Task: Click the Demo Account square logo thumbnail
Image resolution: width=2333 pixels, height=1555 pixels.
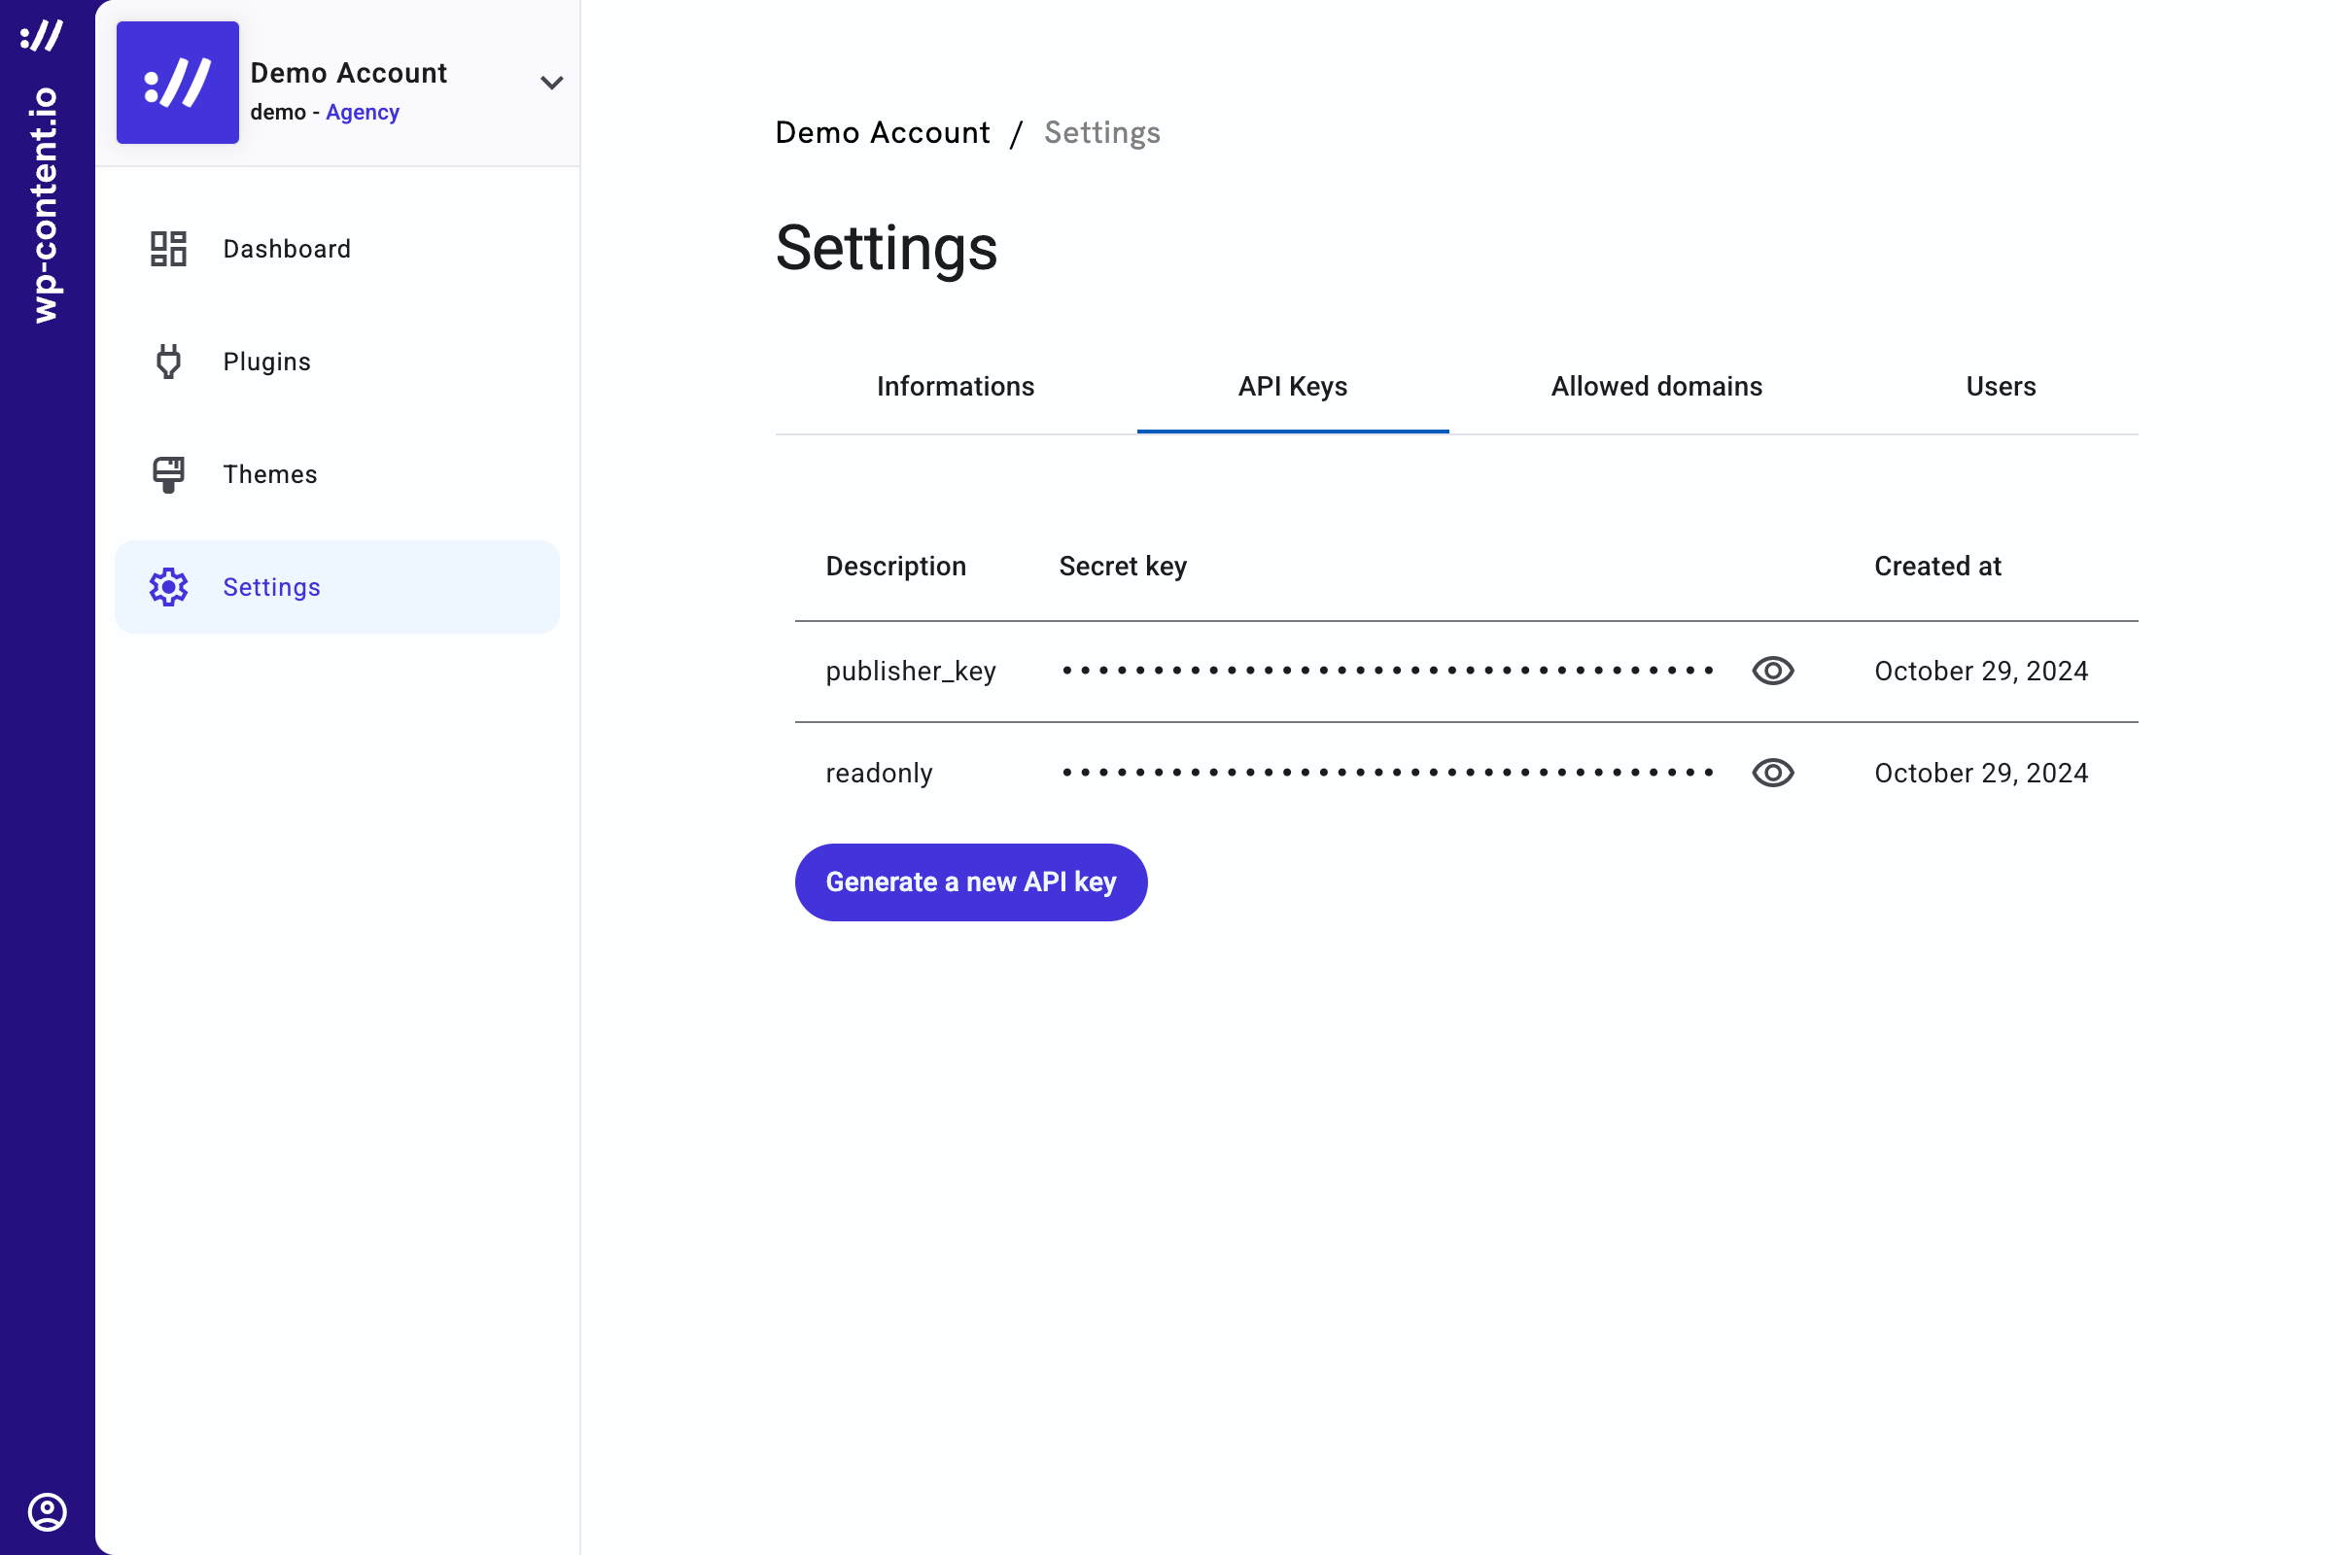Action: click(178, 83)
